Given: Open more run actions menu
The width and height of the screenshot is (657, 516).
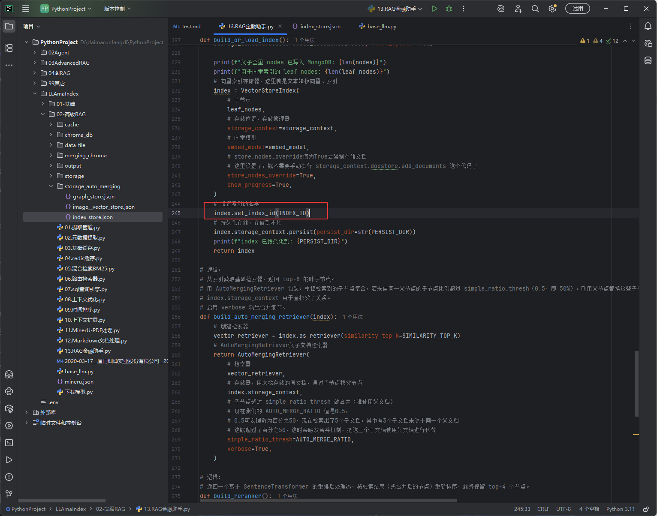Looking at the screenshot, I should point(464,9).
